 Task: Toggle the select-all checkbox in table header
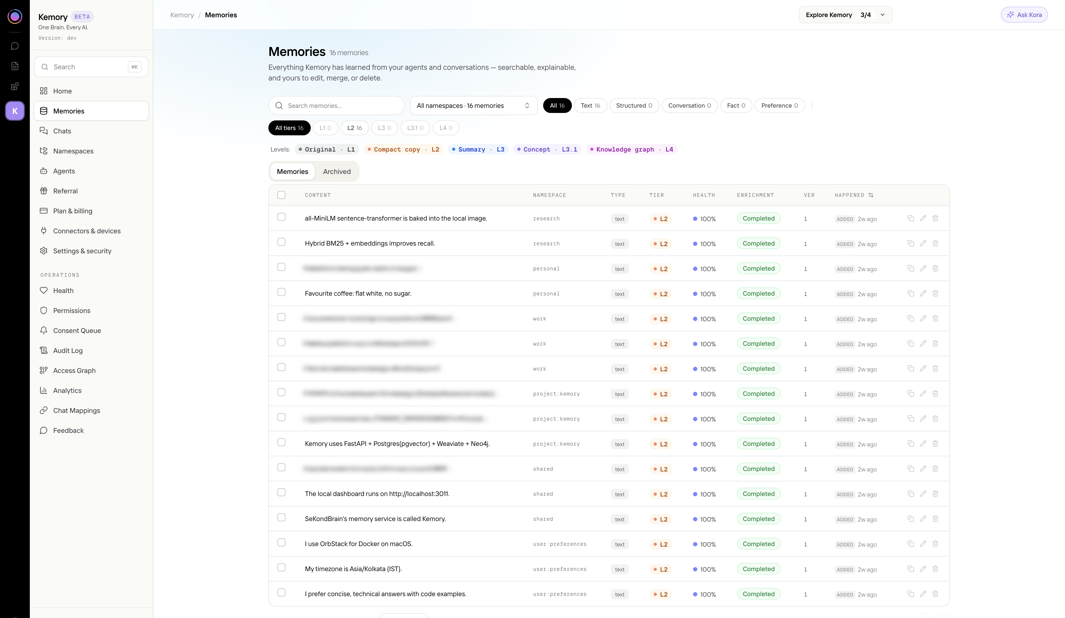pyautogui.click(x=281, y=195)
